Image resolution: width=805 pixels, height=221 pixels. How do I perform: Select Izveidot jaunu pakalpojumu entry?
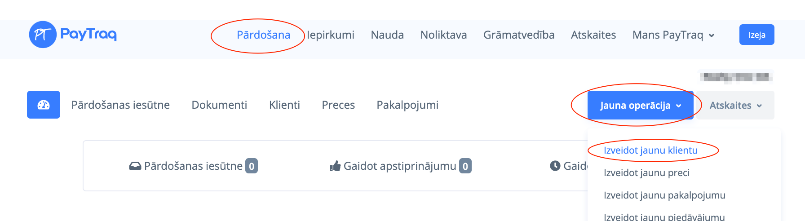[x=664, y=195]
